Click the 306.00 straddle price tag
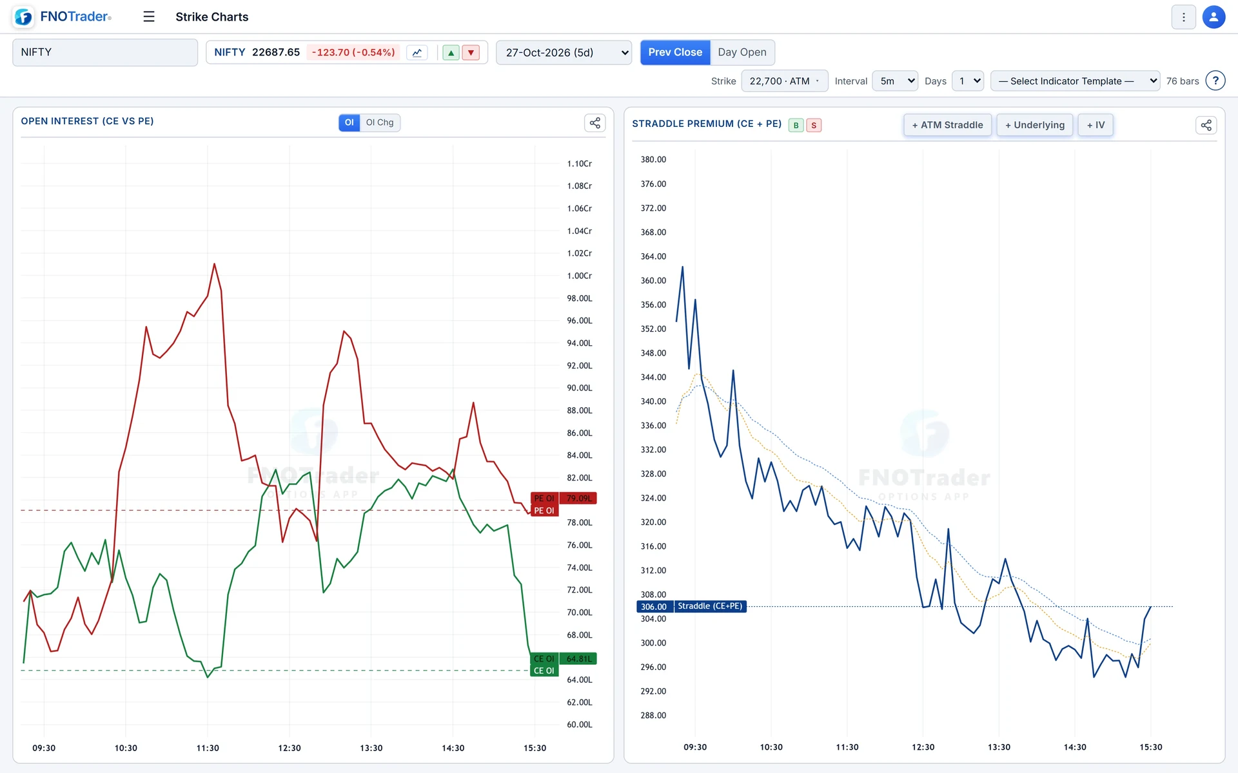 point(654,606)
